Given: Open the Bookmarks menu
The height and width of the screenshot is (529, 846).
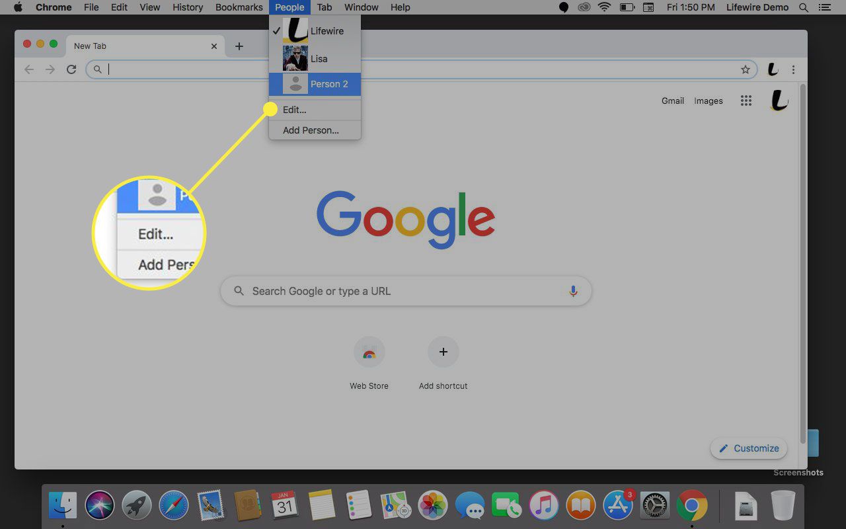Looking at the screenshot, I should pyautogui.click(x=239, y=7).
